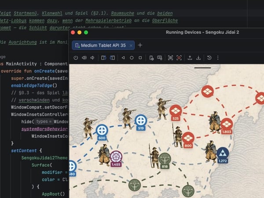Click 'super' keyword in the code editor
The height and width of the screenshot is (198, 264).
17,78
